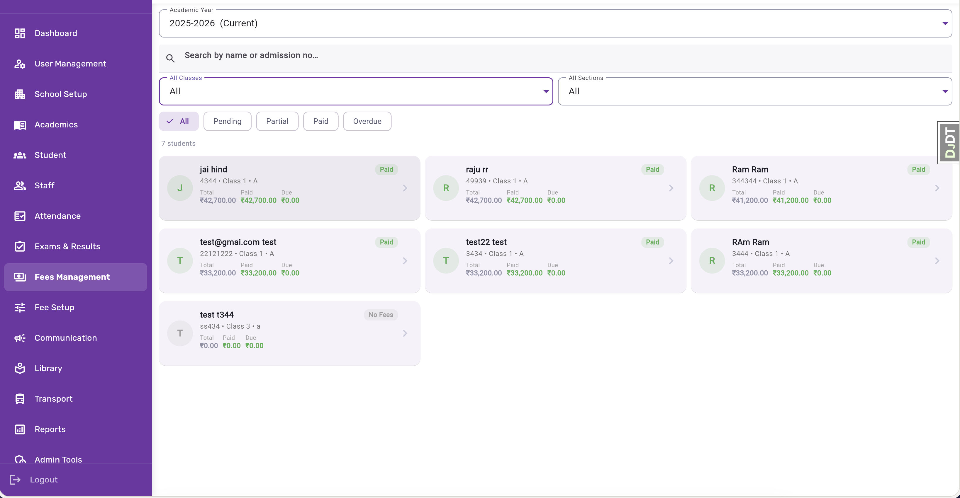Open the All Sections selector
The image size is (960, 498).
click(x=945, y=91)
